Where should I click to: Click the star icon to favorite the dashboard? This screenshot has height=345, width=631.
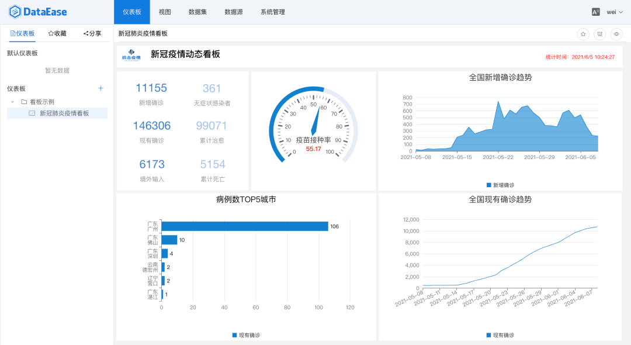583,34
